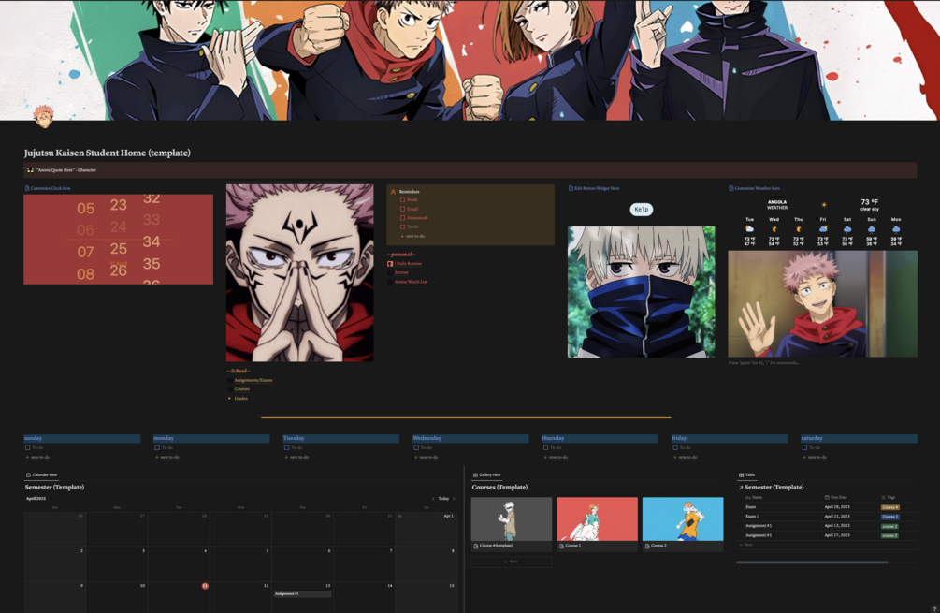This screenshot has height=613, width=940.
Task: Select the calendar cell for April 11
Action: 179,597
